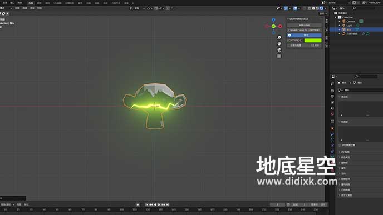Tick the checkbox below the shape keys list
The height and width of the screenshot is (215, 383).
click(340, 146)
